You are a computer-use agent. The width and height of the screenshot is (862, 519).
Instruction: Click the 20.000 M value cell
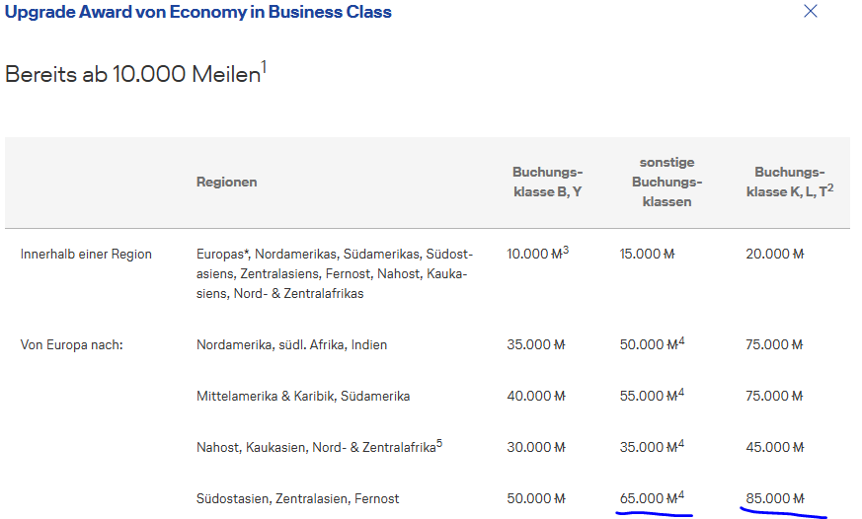point(775,255)
